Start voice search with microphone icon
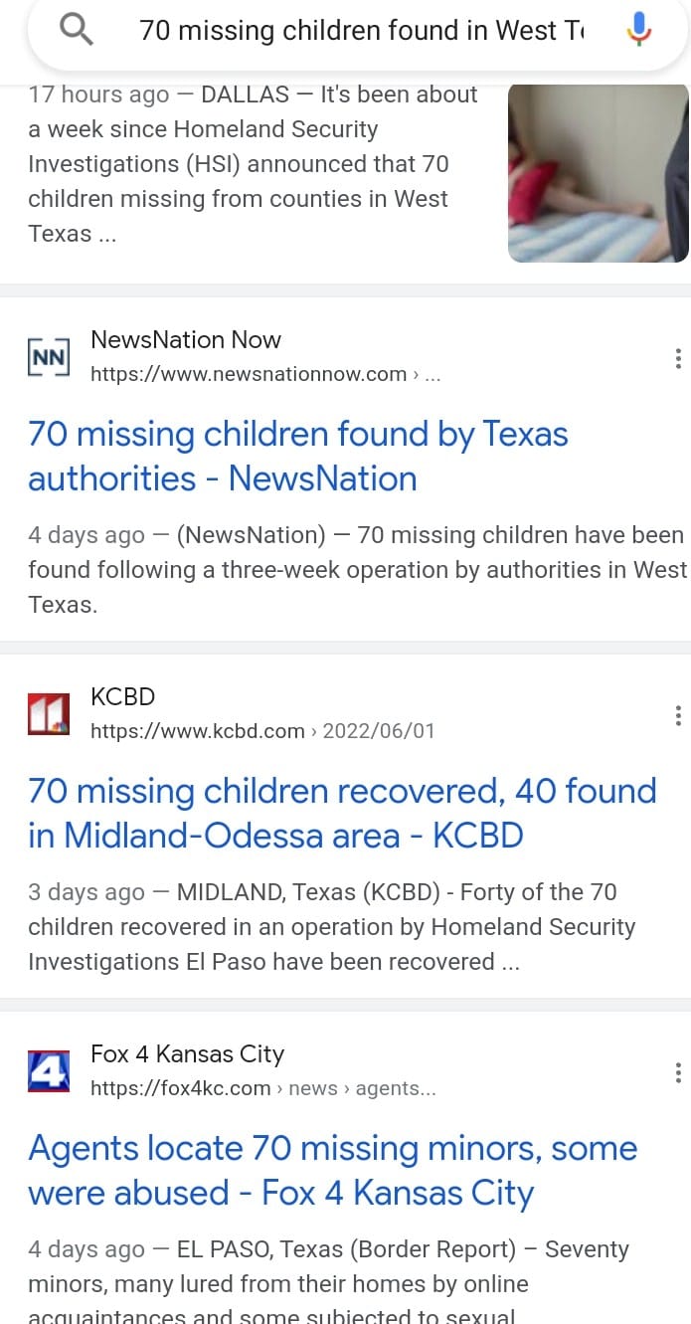Viewport: 691px width, 1324px height. tap(638, 31)
